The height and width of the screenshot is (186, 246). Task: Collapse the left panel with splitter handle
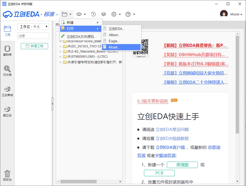[x=52, y=104]
